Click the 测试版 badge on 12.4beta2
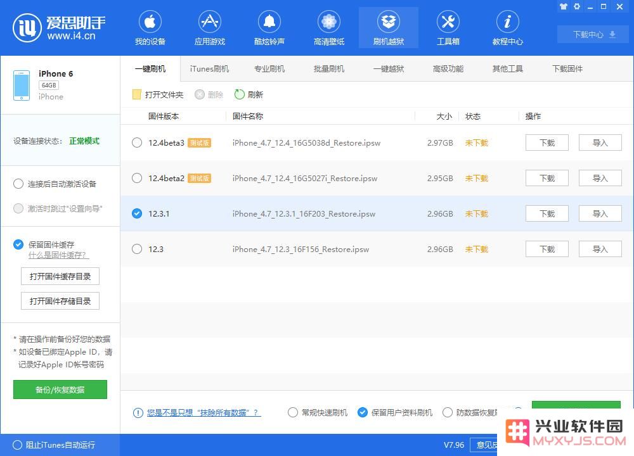 [199, 178]
